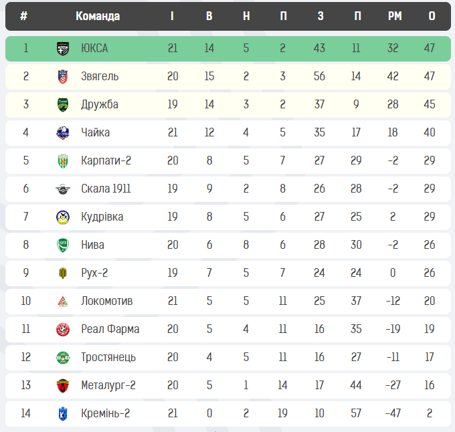This screenshot has width=455, height=432.
Task: Open the Реал Фарма team link
Action: point(110,329)
